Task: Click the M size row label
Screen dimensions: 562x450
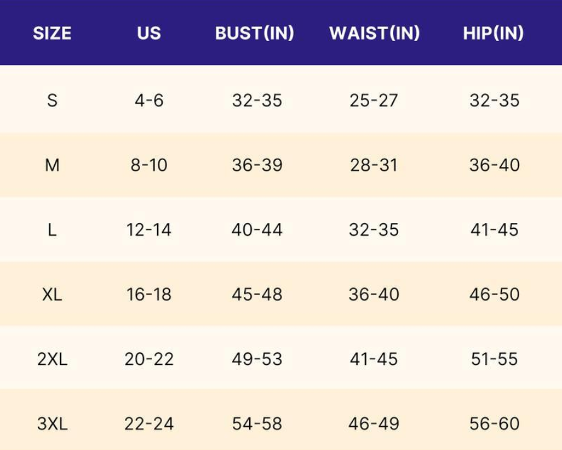Action: 52,165
